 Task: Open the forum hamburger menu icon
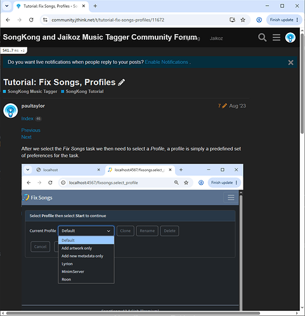pyautogui.click(x=276, y=37)
